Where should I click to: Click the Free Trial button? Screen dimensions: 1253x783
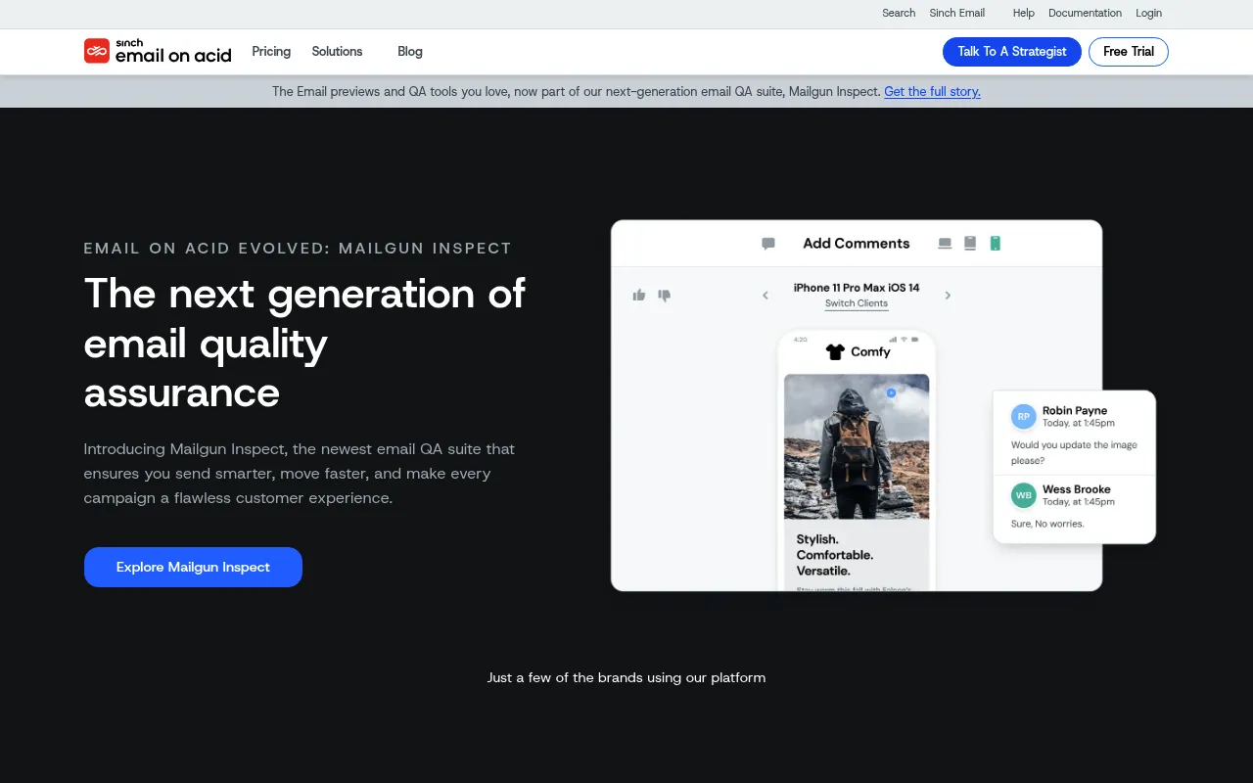(x=1129, y=52)
